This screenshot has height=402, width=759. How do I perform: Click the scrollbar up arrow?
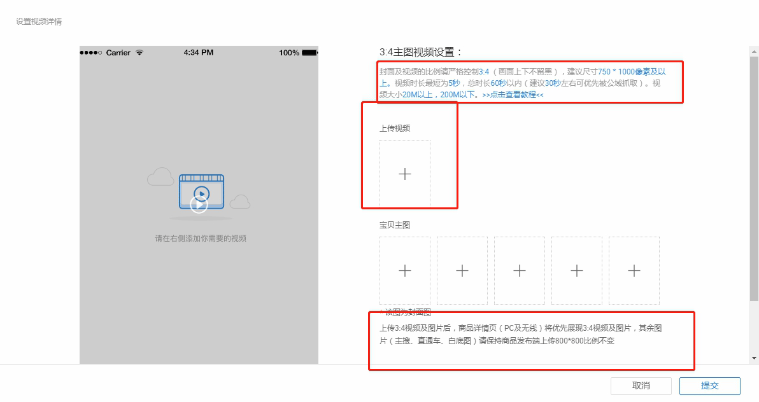point(754,51)
